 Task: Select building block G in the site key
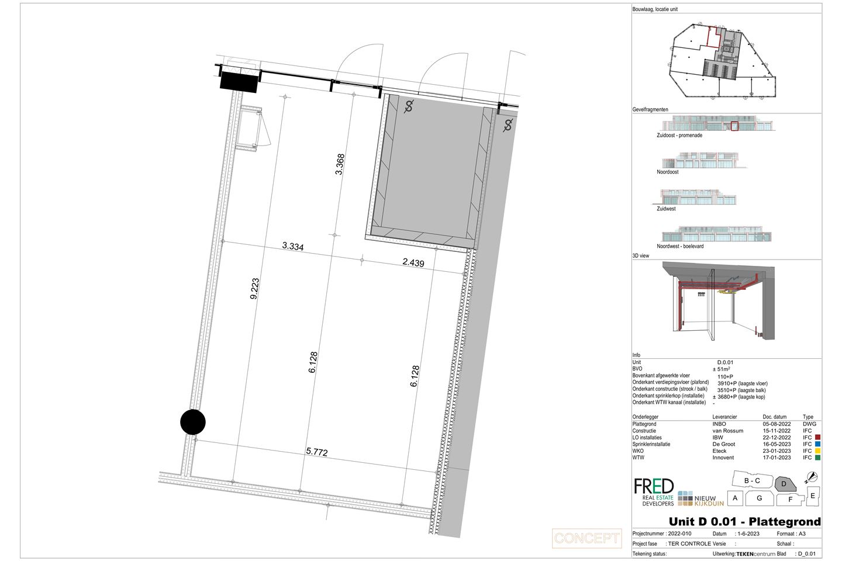760,498
